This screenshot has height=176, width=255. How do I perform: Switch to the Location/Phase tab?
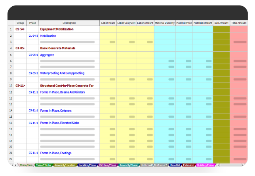(x=87, y=165)
